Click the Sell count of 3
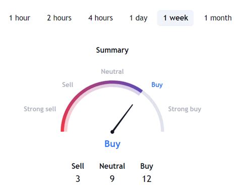The image size is (239, 193). (x=78, y=179)
